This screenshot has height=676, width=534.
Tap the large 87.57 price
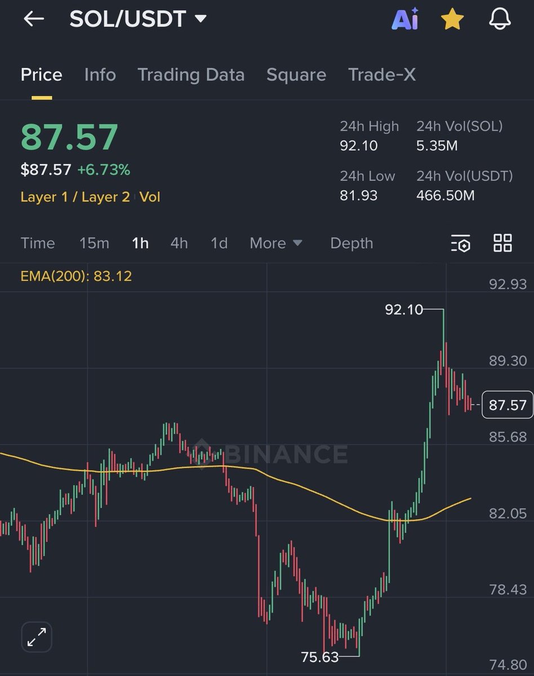(x=69, y=137)
